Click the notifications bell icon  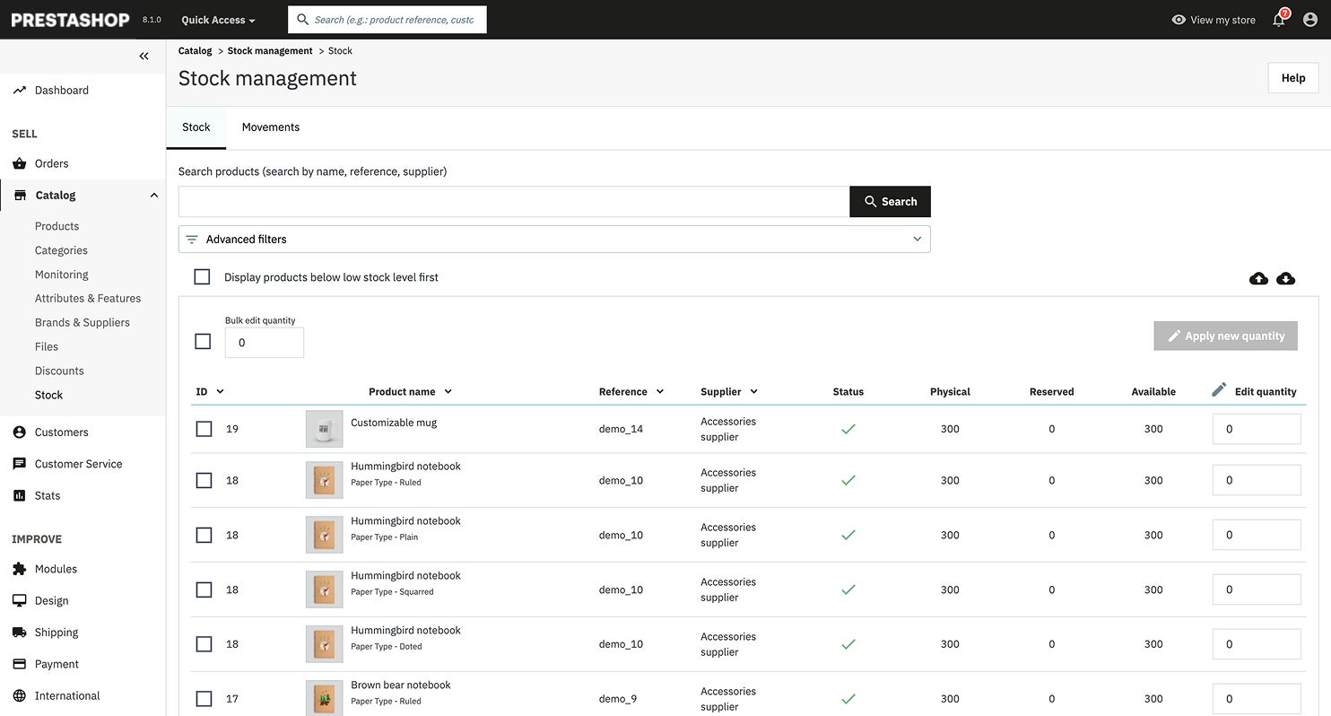1279,20
